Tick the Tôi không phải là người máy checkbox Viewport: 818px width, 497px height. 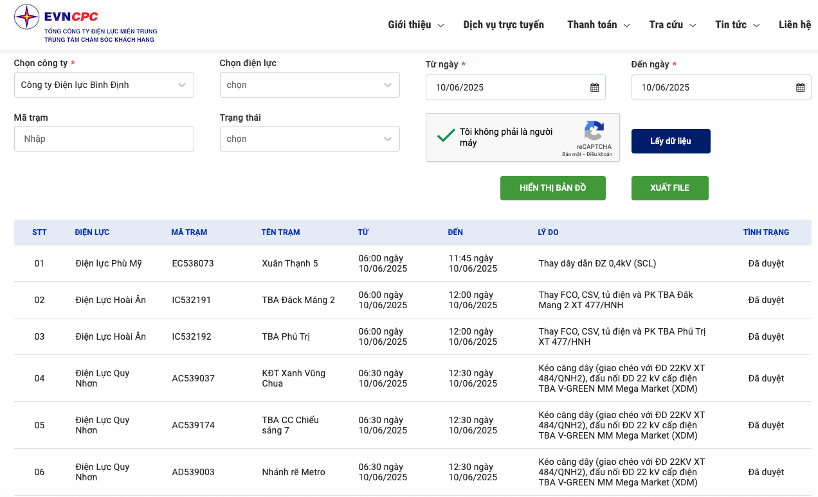click(446, 137)
